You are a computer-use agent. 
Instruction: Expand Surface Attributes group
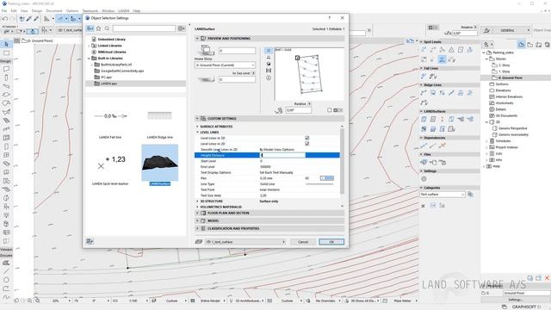point(197,127)
